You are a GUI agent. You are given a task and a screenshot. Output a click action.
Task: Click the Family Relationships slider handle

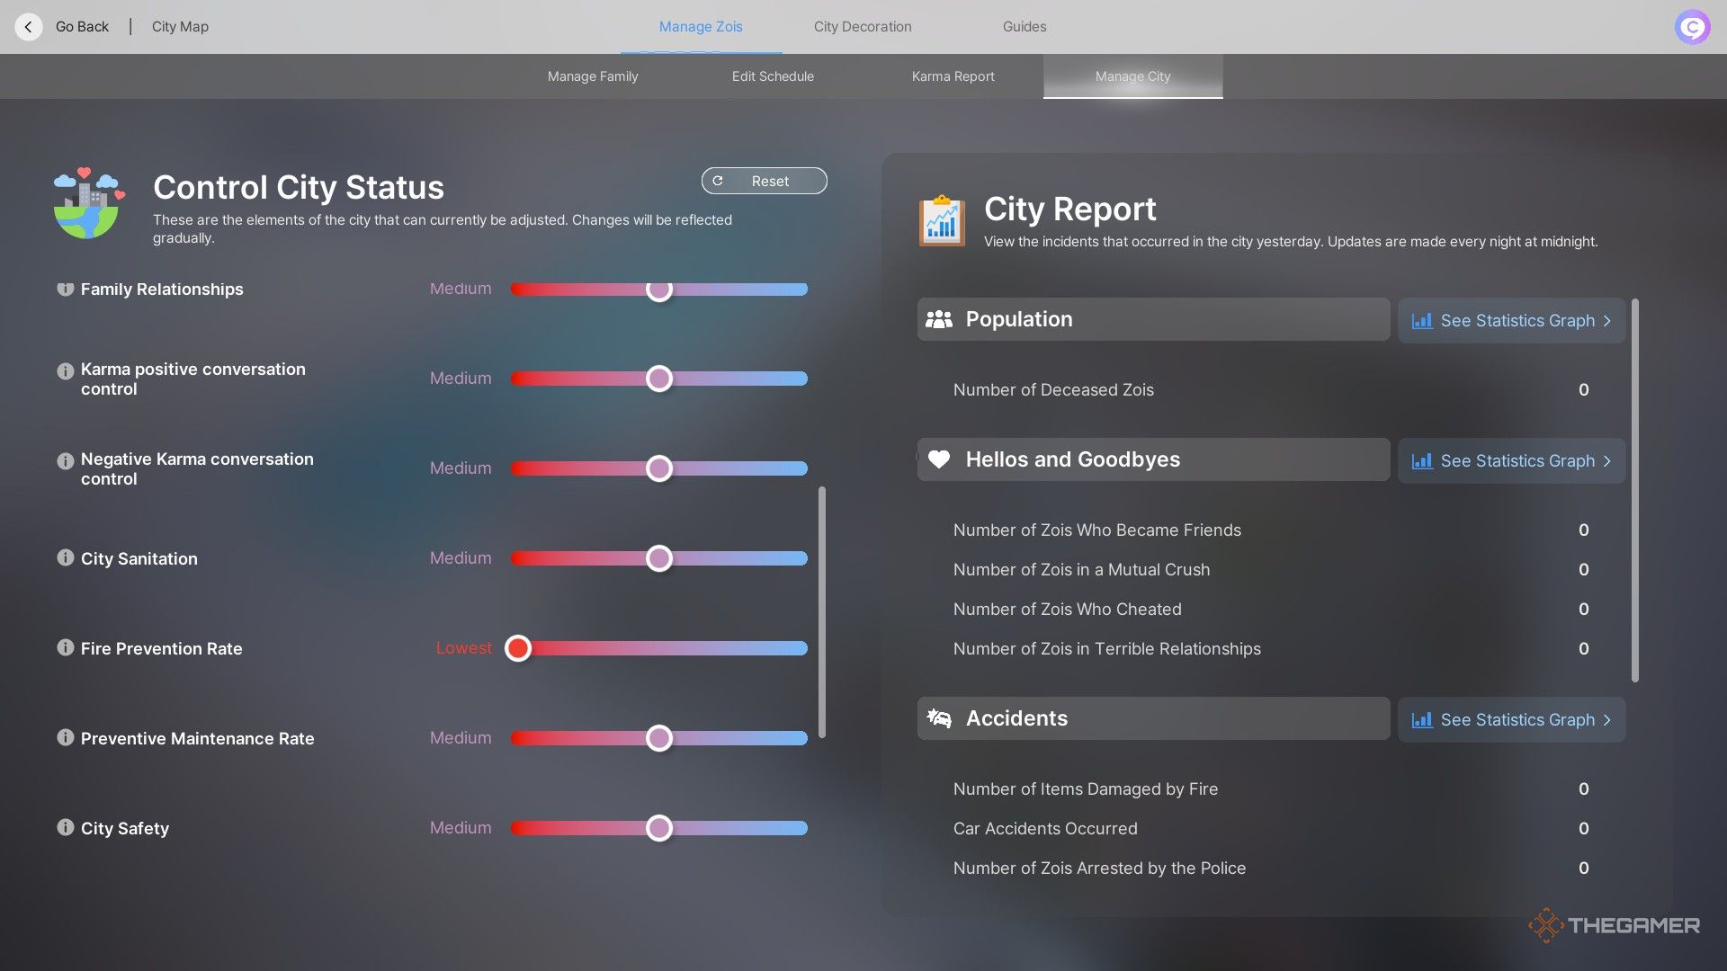pyautogui.click(x=659, y=289)
